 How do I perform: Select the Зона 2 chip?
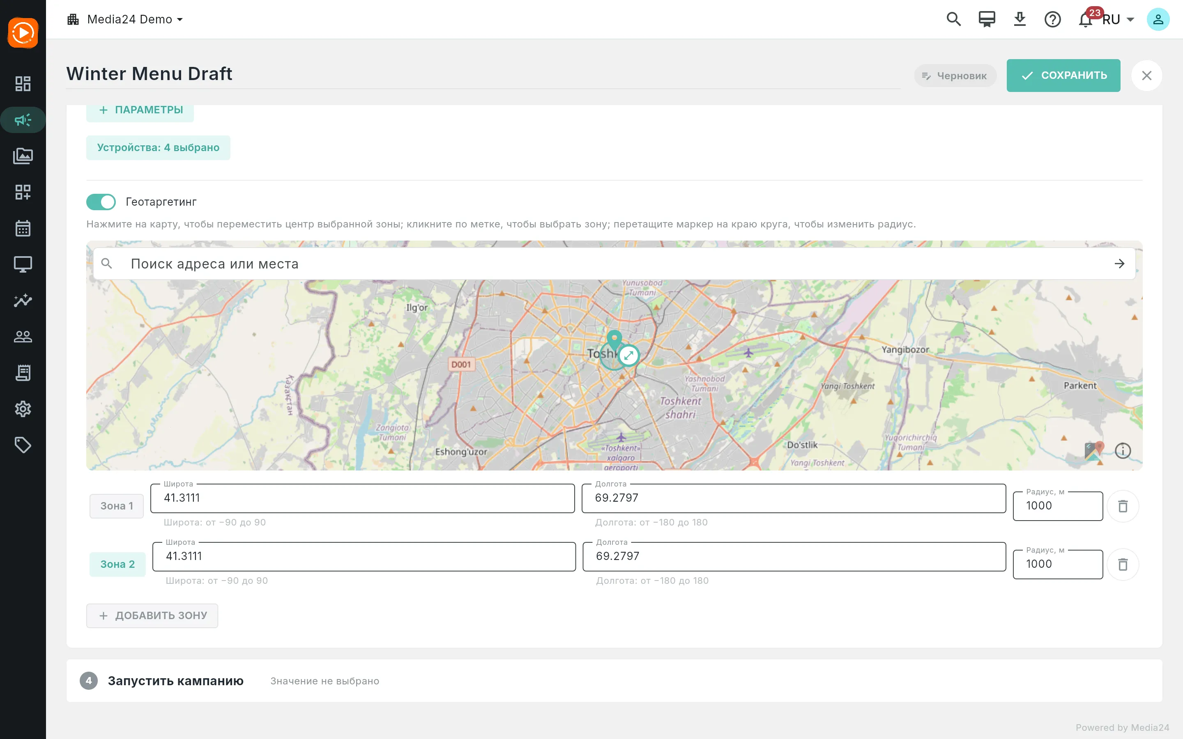point(117,564)
